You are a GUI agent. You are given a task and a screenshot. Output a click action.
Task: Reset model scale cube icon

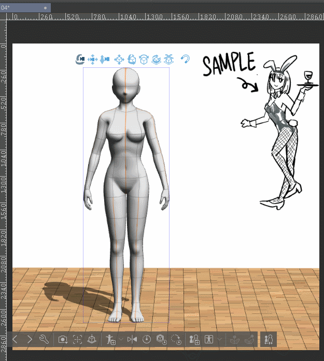click(x=162, y=339)
